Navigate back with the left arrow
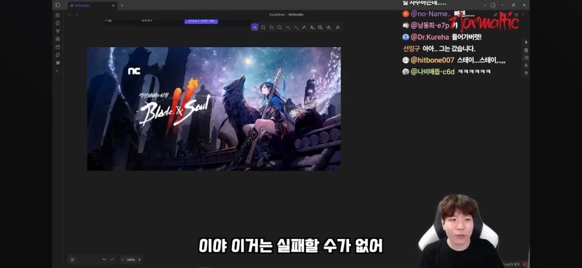 tap(70, 15)
